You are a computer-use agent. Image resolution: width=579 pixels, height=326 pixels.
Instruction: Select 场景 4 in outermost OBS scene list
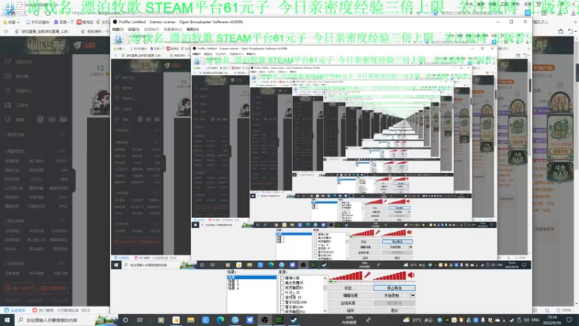point(233,288)
